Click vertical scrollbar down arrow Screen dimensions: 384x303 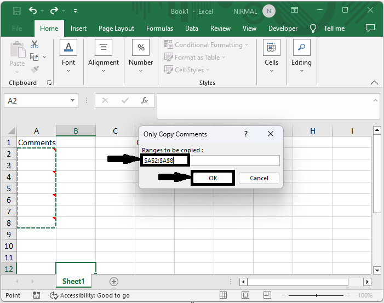coord(377,271)
